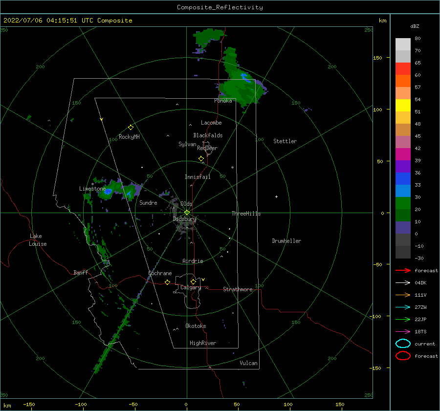440x411 pixels.
Task: Click the dBZ legend heading
Action: pos(415,26)
